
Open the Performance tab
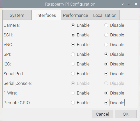pyautogui.click(x=76, y=15)
